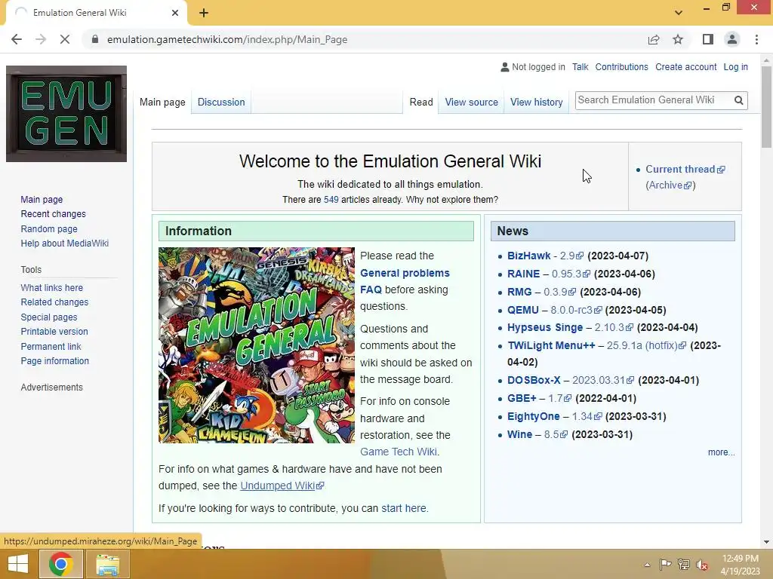This screenshot has height=579, width=773.
Task: Open the Chrome profile avatar
Action: [x=732, y=39]
